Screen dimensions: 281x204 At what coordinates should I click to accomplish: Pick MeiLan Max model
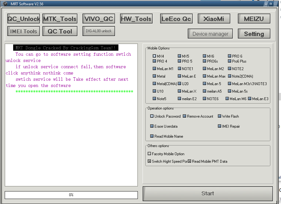(214, 76)
